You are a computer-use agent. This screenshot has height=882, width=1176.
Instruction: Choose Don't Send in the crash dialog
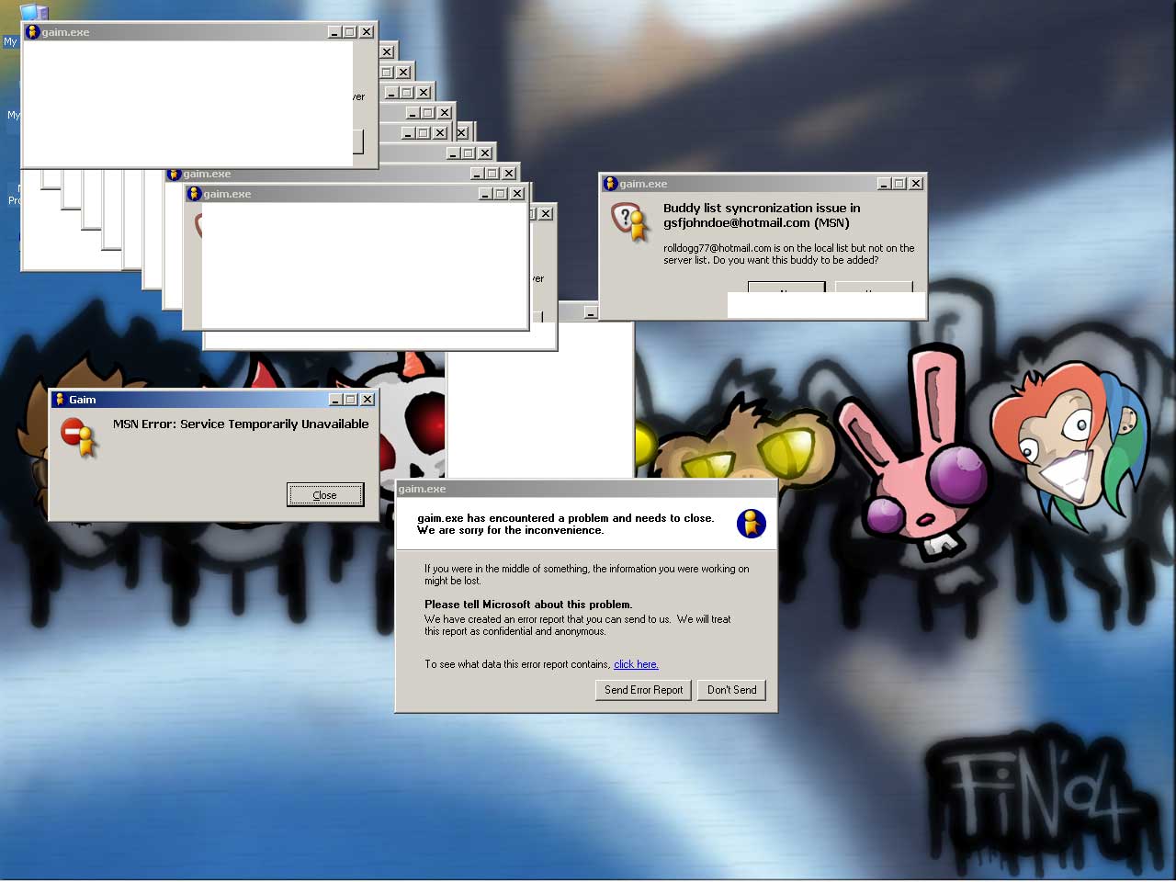point(732,690)
